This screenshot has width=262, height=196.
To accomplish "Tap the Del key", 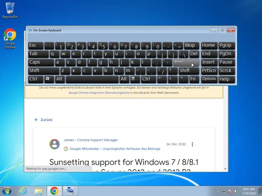I will (x=194, y=54).
